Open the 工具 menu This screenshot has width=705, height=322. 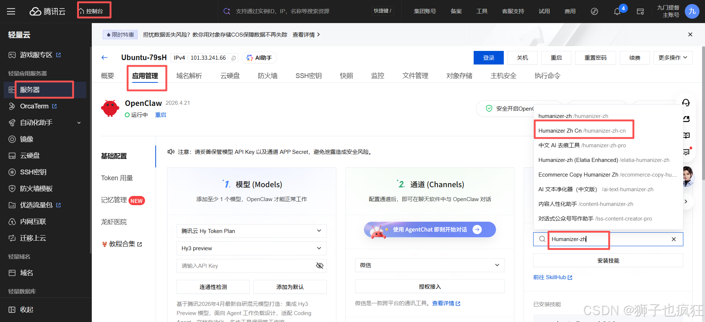pyautogui.click(x=482, y=11)
